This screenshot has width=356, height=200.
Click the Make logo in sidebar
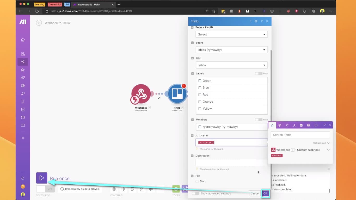pos(23,22)
